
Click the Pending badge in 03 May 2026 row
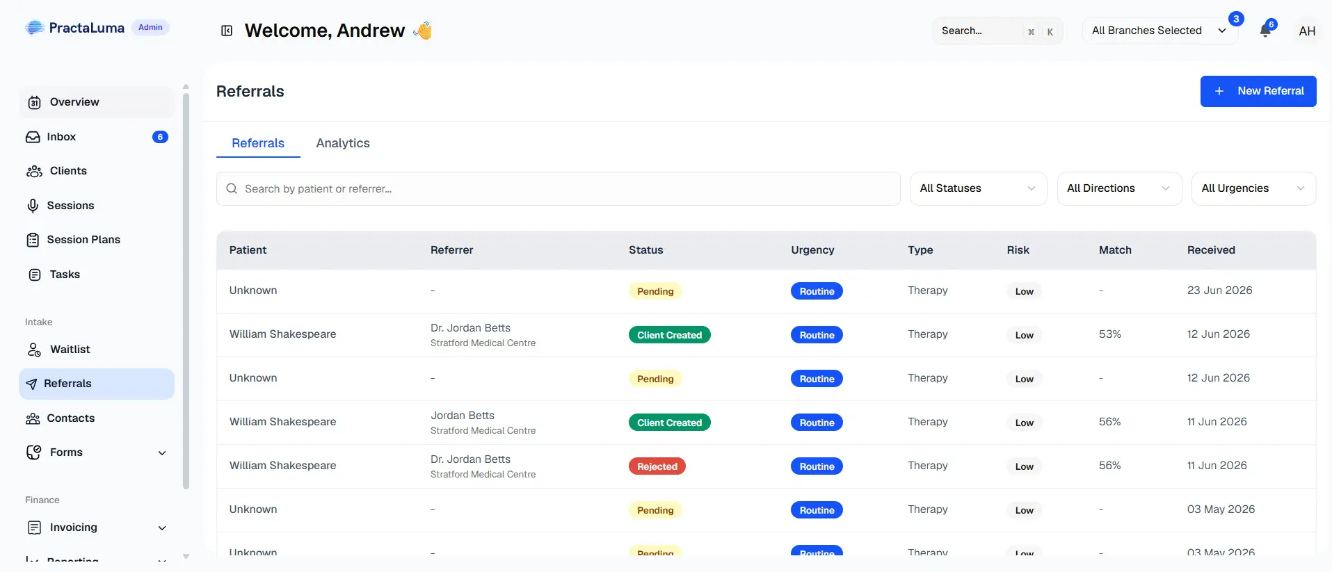pyautogui.click(x=655, y=510)
